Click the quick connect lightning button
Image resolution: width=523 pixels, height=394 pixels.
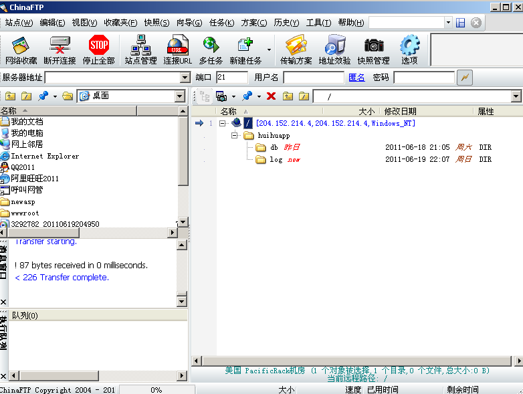[464, 78]
